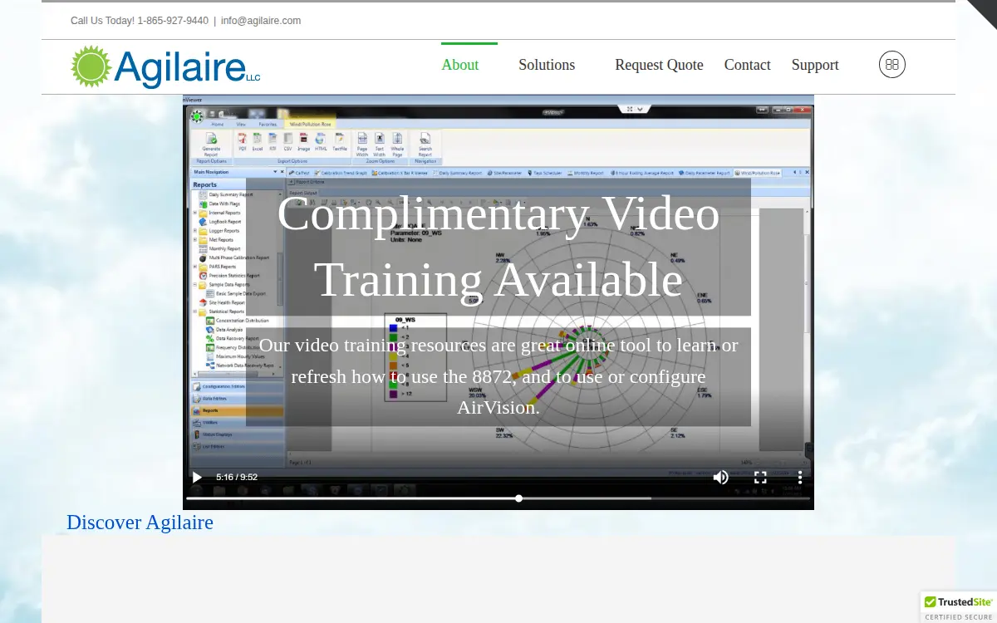This screenshot has height=623, width=997.
Task: Click the purple '> 12' legend swatch in the video
Action: [x=393, y=394]
